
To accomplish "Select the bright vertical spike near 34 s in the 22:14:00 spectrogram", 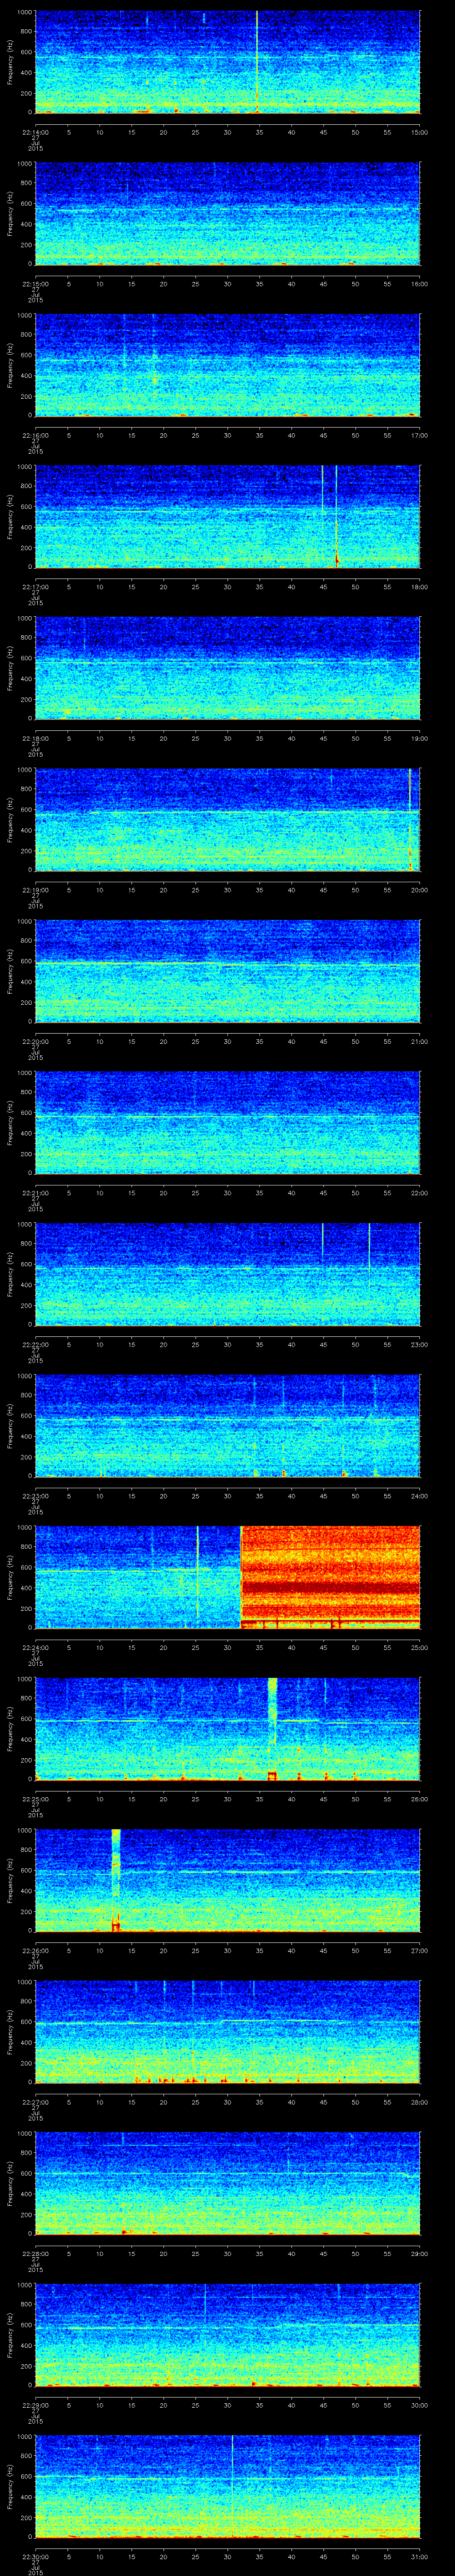I will point(257,62).
